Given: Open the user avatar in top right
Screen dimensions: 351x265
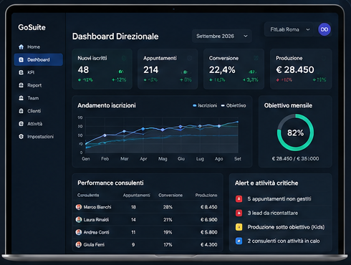Looking at the screenshot, I should [x=324, y=29].
